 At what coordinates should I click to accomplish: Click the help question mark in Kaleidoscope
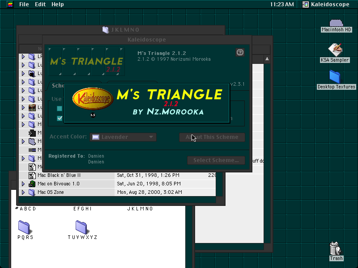tap(240, 52)
